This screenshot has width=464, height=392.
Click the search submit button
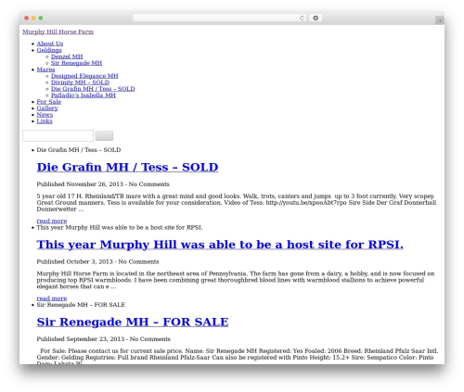click(104, 135)
